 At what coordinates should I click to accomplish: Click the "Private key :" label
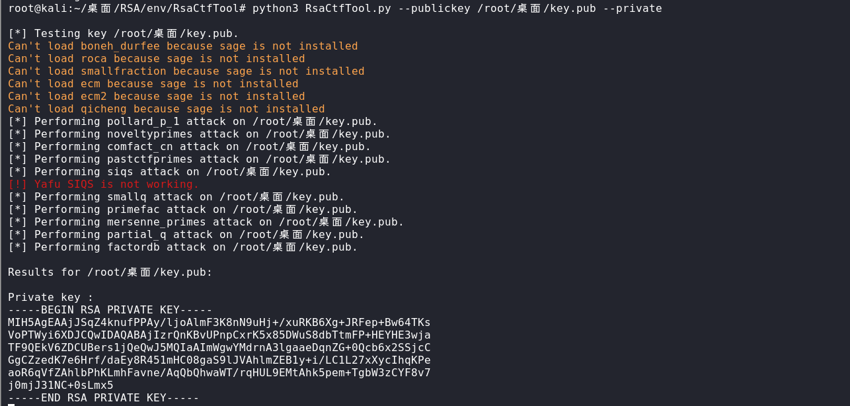tap(51, 298)
